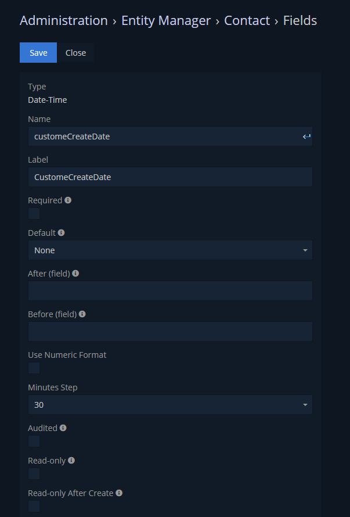The image size is (350, 517).
Task: Click into the Label input field
Action: pyautogui.click(x=171, y=177)
